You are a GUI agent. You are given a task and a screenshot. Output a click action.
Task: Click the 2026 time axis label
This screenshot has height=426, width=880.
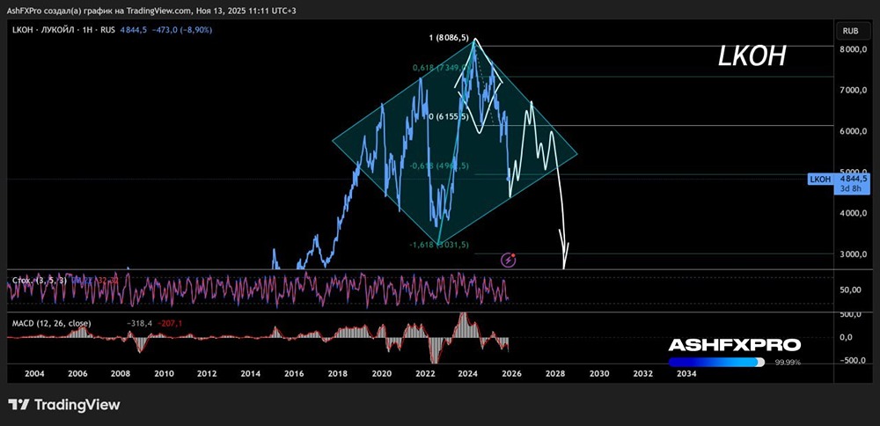pyautogui.click(x=511, y=374)
